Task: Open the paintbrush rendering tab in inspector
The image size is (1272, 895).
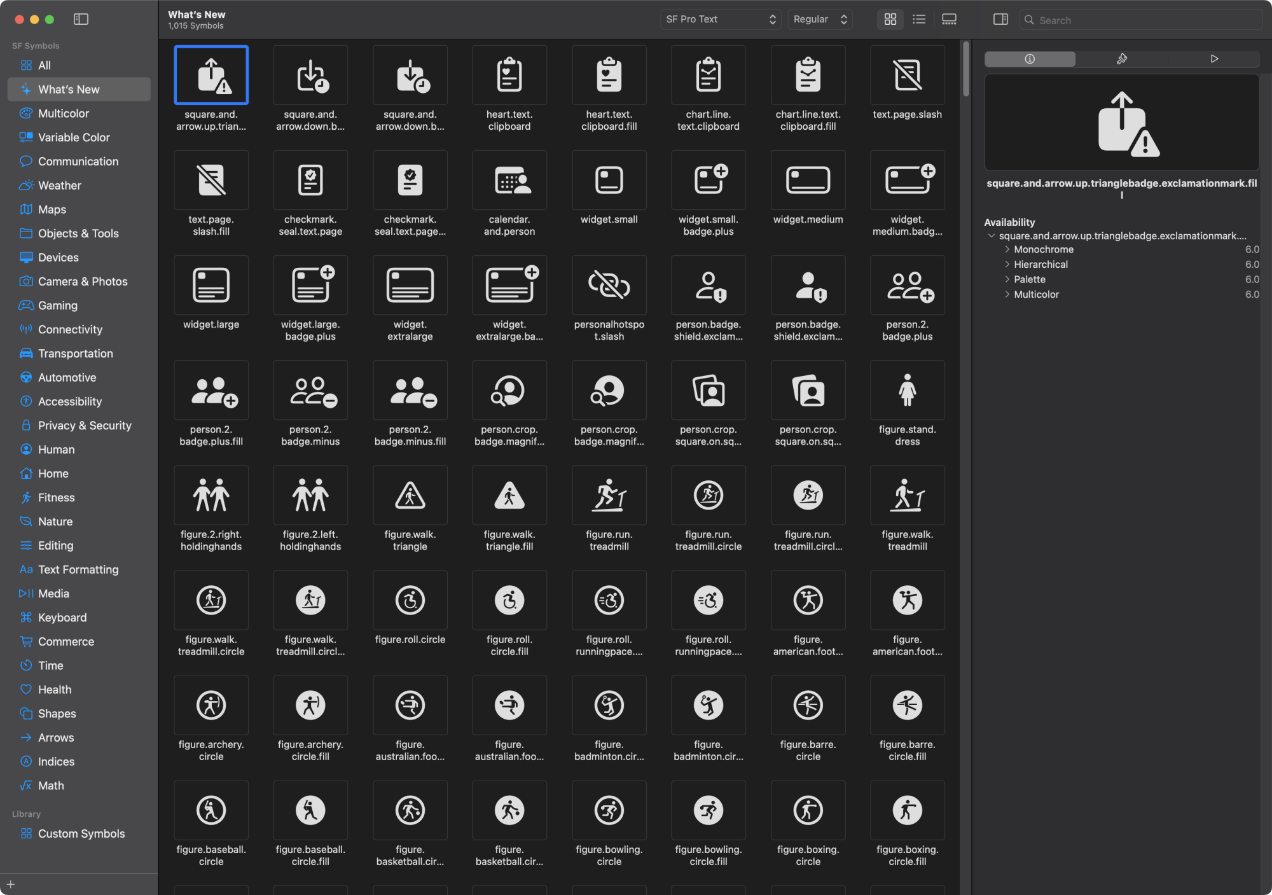Action: 1121,59
